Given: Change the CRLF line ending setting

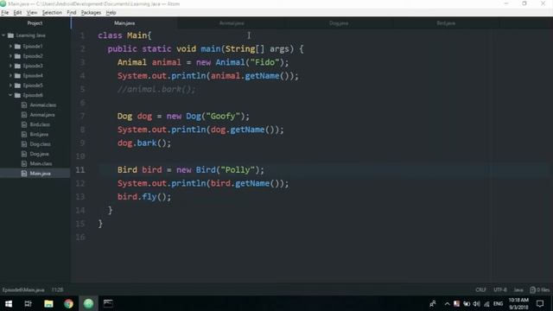Looking at the screenshot, I should (480, 290).
